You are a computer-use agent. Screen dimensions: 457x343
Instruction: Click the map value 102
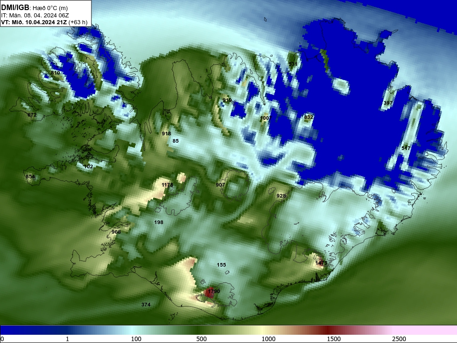tap(88, 166)
